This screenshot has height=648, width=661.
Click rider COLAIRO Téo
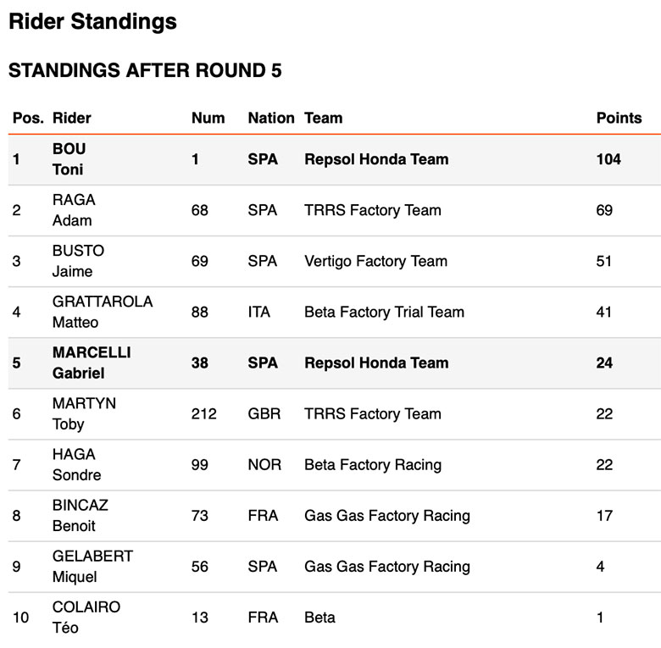tap(86, 617)
